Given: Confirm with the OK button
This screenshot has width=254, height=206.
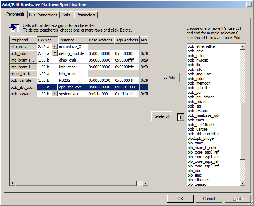Looking at the screenshot, I should click(180, 199).
